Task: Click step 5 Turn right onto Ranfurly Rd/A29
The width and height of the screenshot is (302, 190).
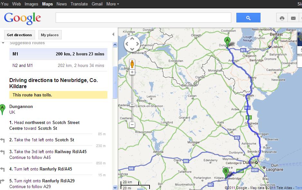Action: pos(42,184)
